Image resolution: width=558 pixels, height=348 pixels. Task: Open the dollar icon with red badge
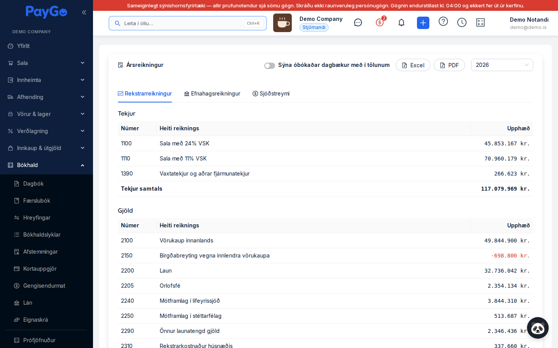tap(380, 23)
